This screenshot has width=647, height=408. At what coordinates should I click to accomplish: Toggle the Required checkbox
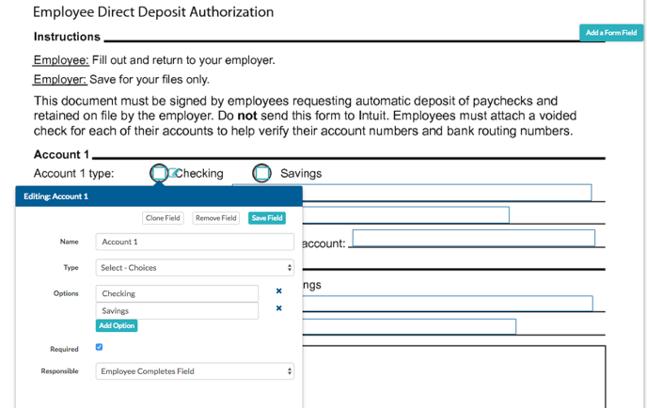[x=99, y=347]
